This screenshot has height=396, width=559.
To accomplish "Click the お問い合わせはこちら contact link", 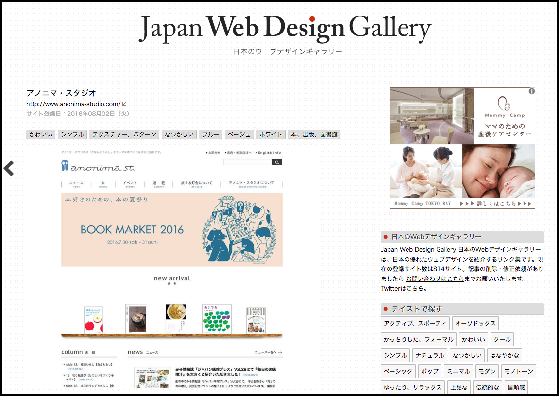I will coord(435,279).
